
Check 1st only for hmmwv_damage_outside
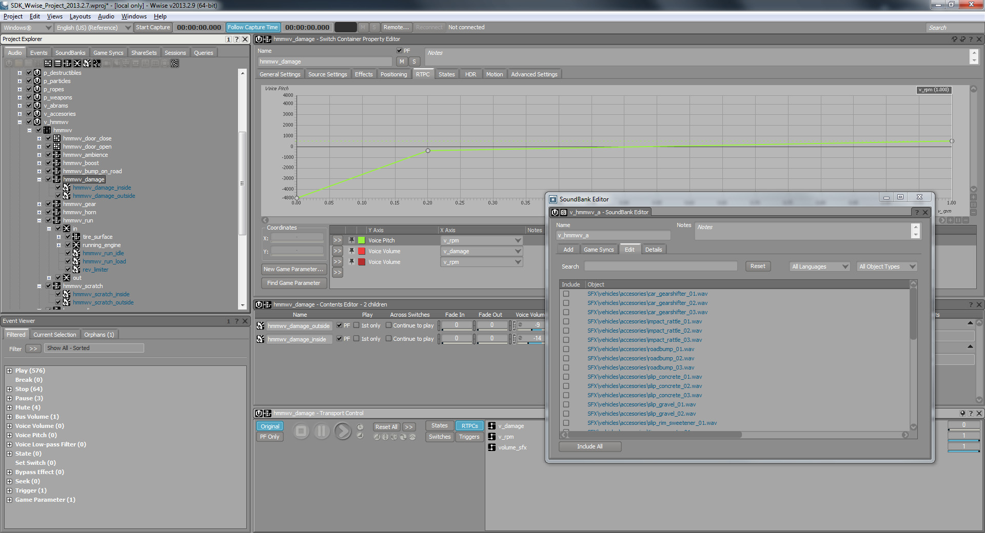[358, 325]
